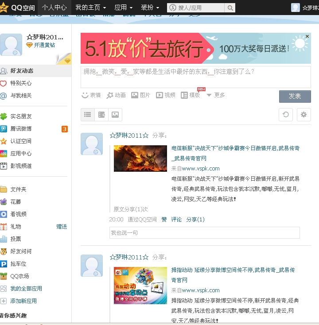Switch to photo view mode

115,115
